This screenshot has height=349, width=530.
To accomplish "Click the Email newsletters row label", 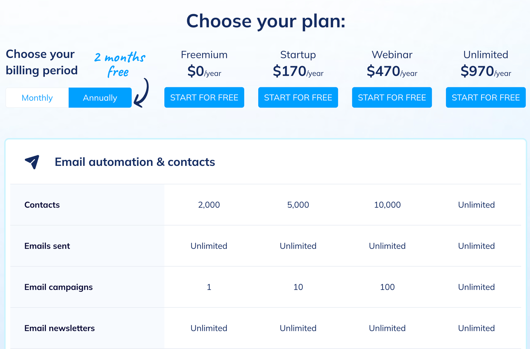I will (x=59, y=328).
